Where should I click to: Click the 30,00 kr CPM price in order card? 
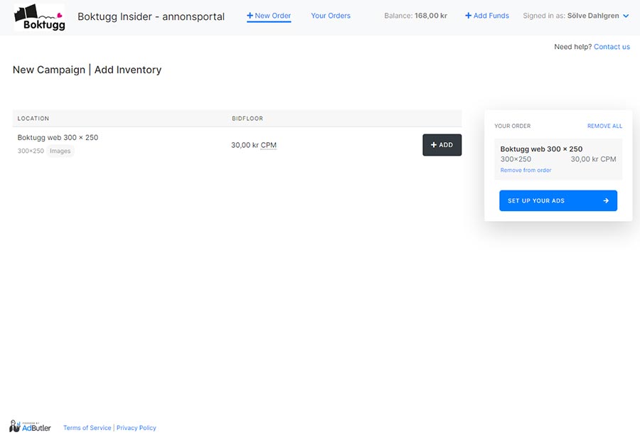click(x=593, y=159)
